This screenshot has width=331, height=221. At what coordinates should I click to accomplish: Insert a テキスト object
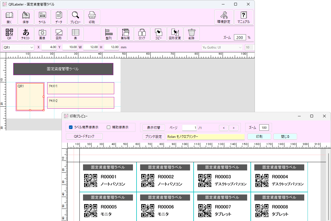coord(26,34)
